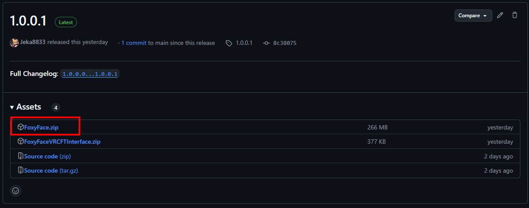529x208 pixels.
Task: Click the package icon beside FoxyFace.zip
Action: (x=20, y=127)
